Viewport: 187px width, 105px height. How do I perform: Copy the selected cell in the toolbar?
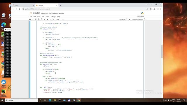39,19
